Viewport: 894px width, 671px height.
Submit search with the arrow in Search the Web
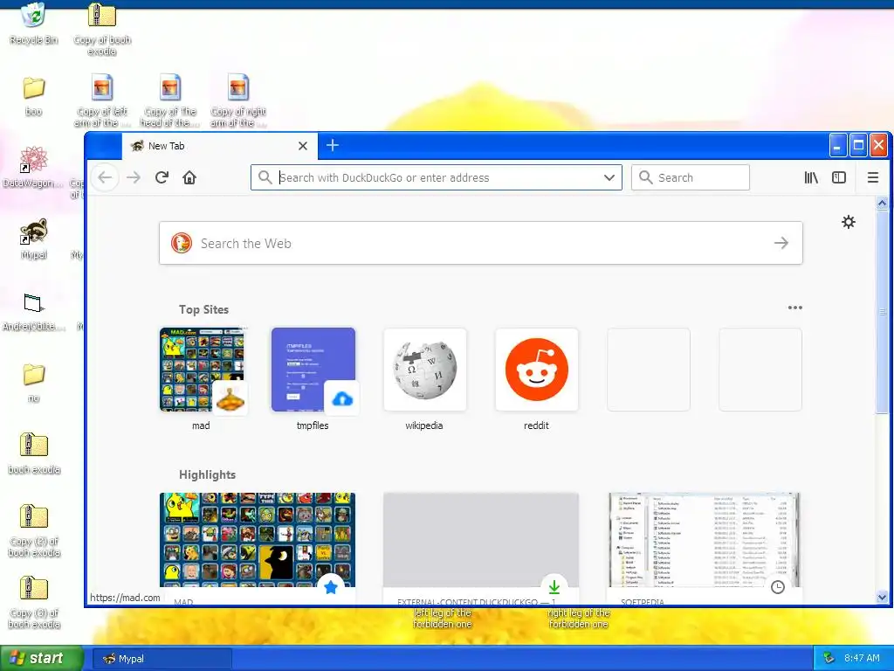coord(781,243)
